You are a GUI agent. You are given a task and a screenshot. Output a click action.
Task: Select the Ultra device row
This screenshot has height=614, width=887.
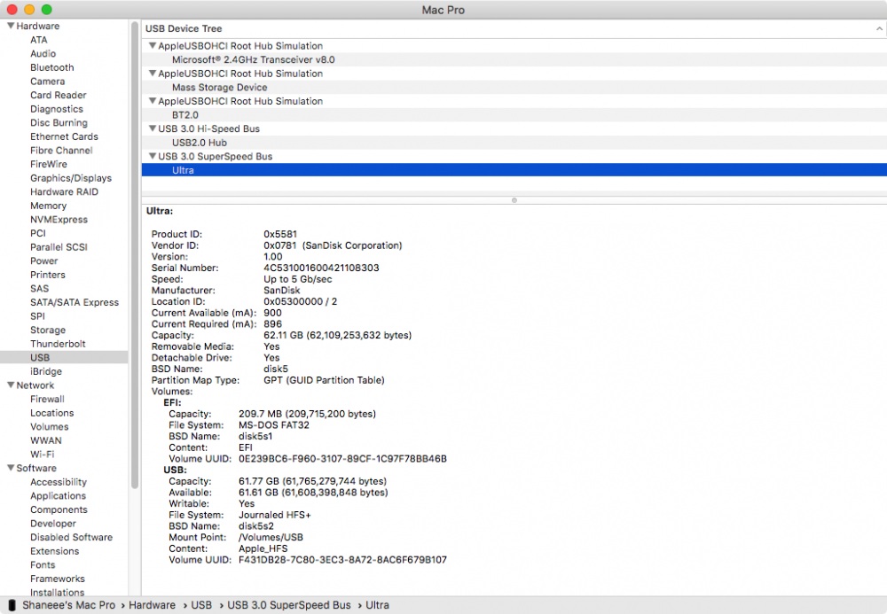(x=514, y=170)
